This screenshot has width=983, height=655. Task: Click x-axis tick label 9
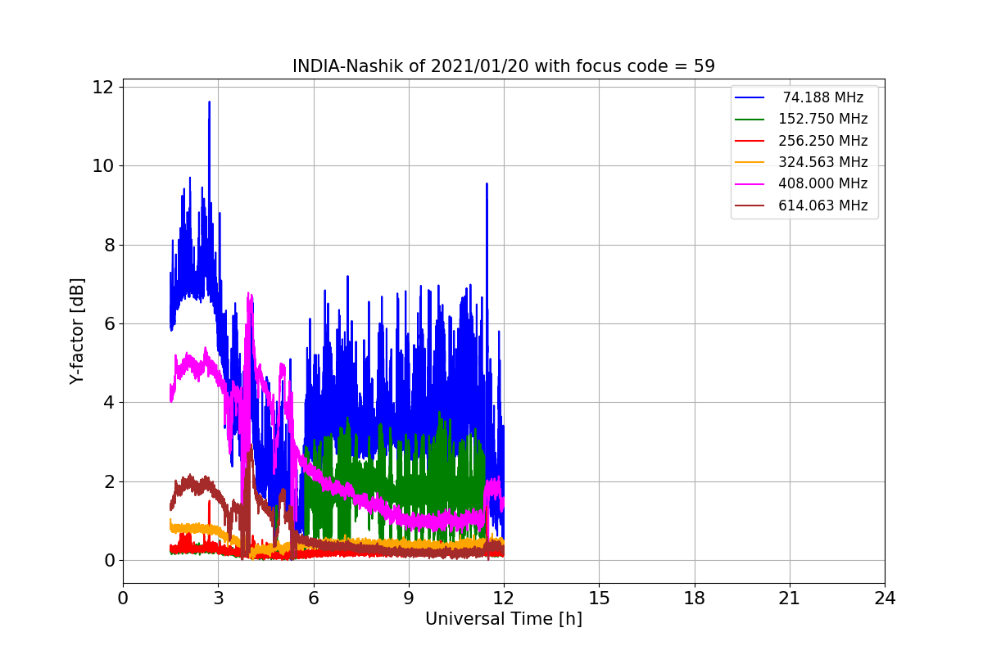409,598
